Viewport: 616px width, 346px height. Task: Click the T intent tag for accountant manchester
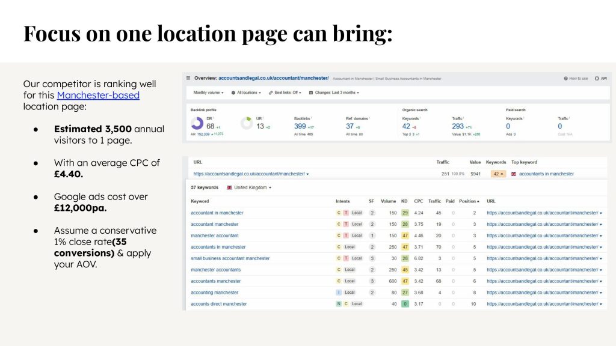[346, 225]
